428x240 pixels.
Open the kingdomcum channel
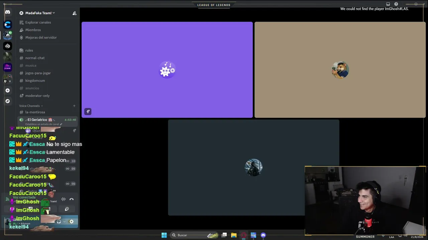point(35,81)
